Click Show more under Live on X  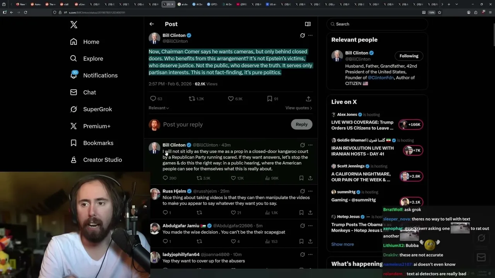coord(343,244)
